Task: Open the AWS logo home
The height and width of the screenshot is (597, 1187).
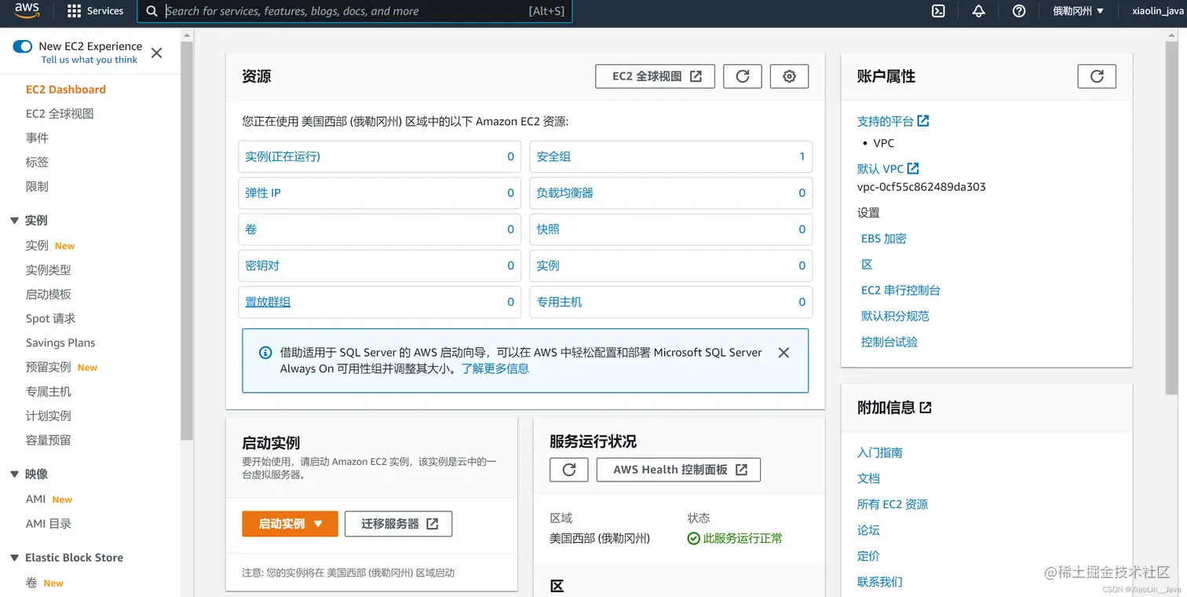Action: pyautogui.click(x=27, y=11)
